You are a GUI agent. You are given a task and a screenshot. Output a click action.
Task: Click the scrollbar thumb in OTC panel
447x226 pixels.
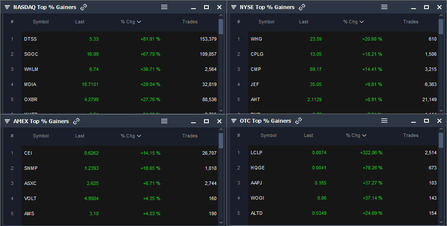(x=441, y=140)
